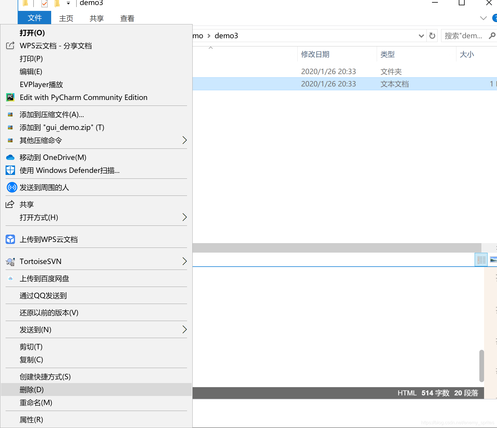Select 编辑(E) menu entry
The height and width of the screenshot is (428, 497).
tap(96, 71)
